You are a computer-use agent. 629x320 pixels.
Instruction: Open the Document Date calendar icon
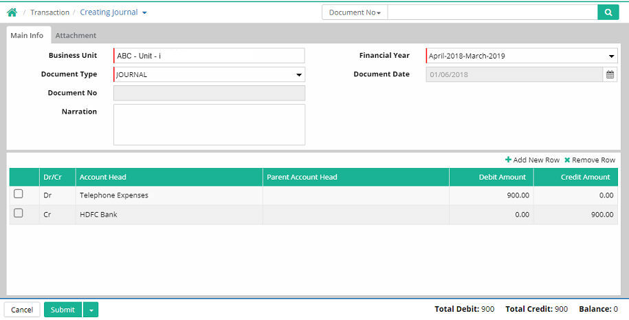610,74
